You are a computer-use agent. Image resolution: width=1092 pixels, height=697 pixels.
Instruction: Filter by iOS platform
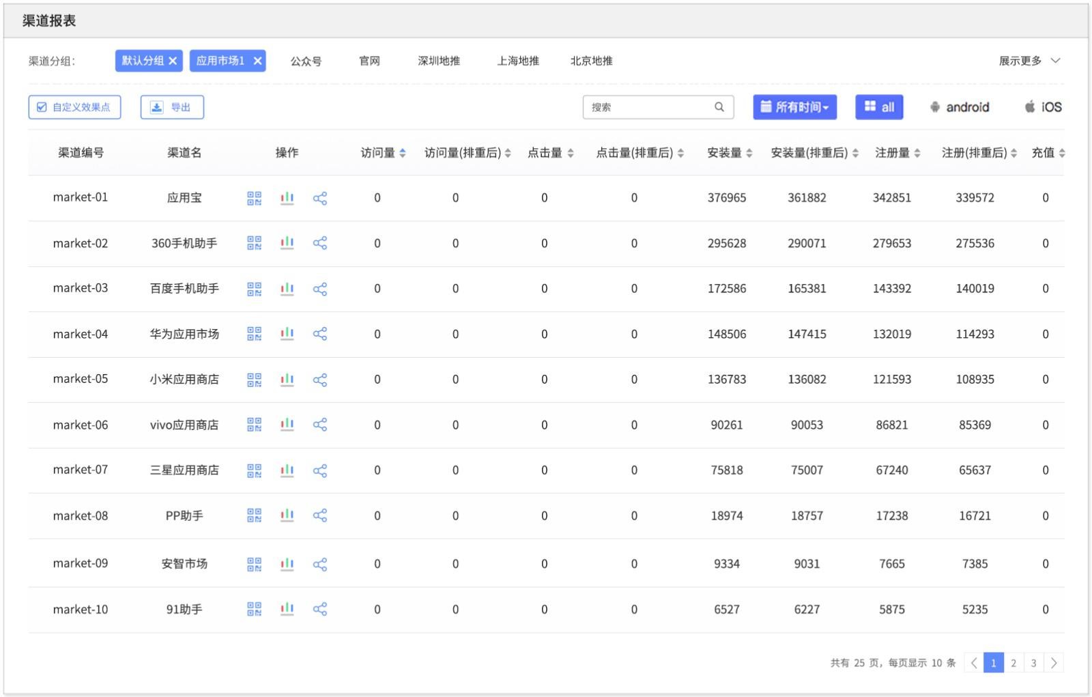click(1043, 107)
